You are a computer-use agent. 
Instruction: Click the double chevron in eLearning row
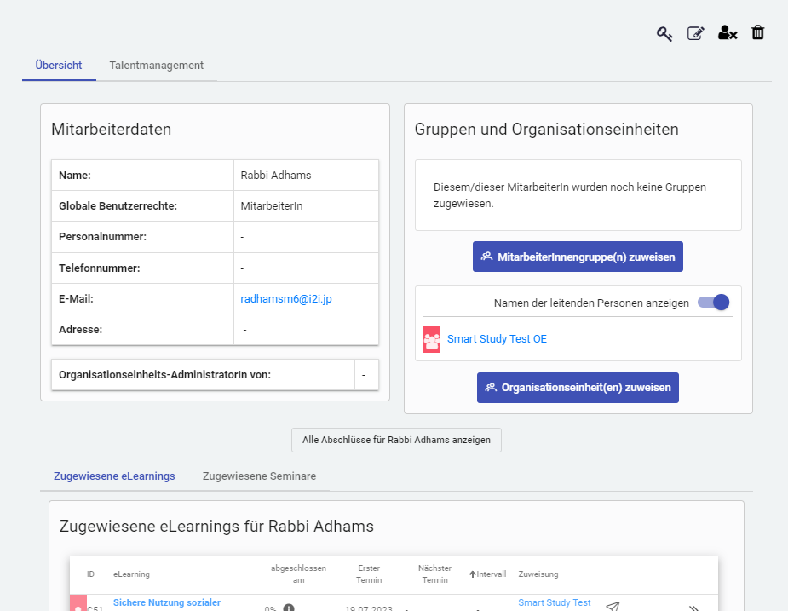(x=693, y=608)
